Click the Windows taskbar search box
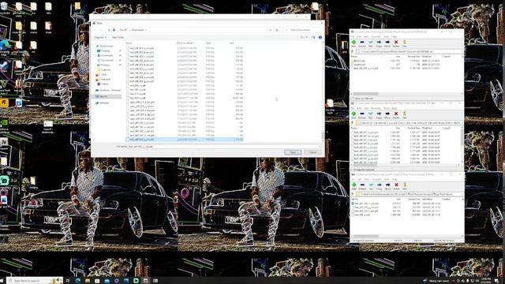Viewport: 505px width, 284px height. tap(35, 281)
